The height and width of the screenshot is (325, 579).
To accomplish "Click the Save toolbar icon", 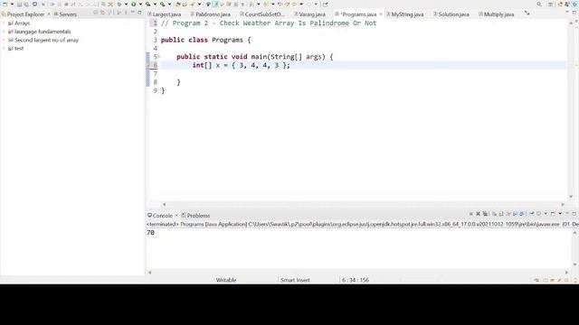I will click(x=19, y=4).
